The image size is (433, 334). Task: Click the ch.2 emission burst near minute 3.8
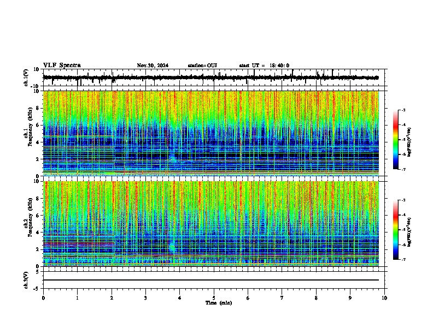point(172,246)
